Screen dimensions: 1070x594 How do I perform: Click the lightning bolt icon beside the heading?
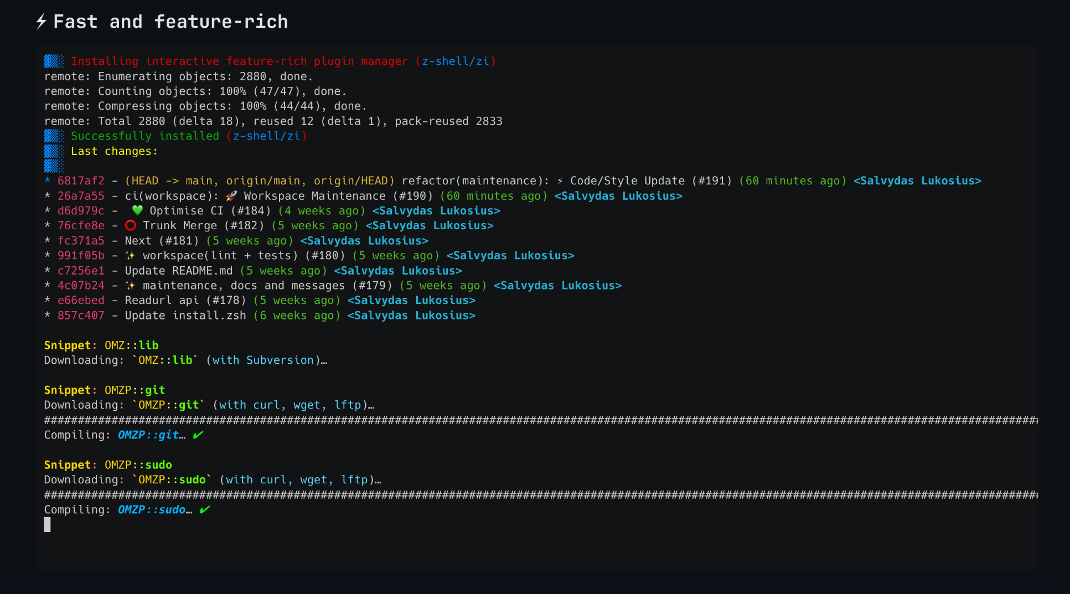click(x=41, y=22)
